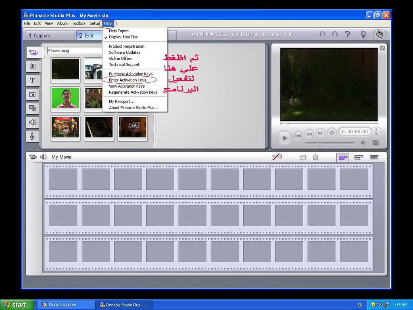Open the Sound Effects album tab
The width and height of the screenshot is (413, 310).
[x=33, y=122]
